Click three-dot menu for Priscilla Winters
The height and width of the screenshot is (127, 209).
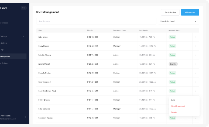point(196,55)
